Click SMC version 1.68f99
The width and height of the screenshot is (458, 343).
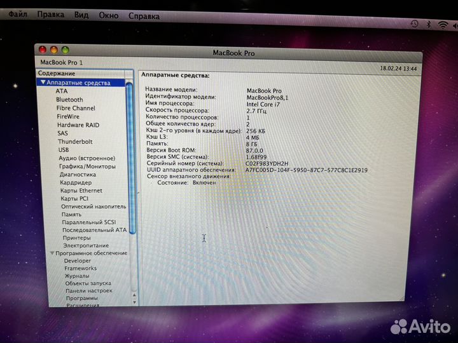click(256, 158)
